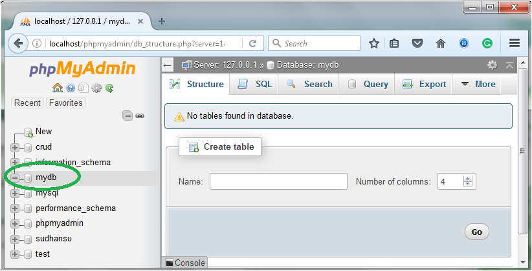
Task: Go to the browser home page icon
Action: coord(440,43)
